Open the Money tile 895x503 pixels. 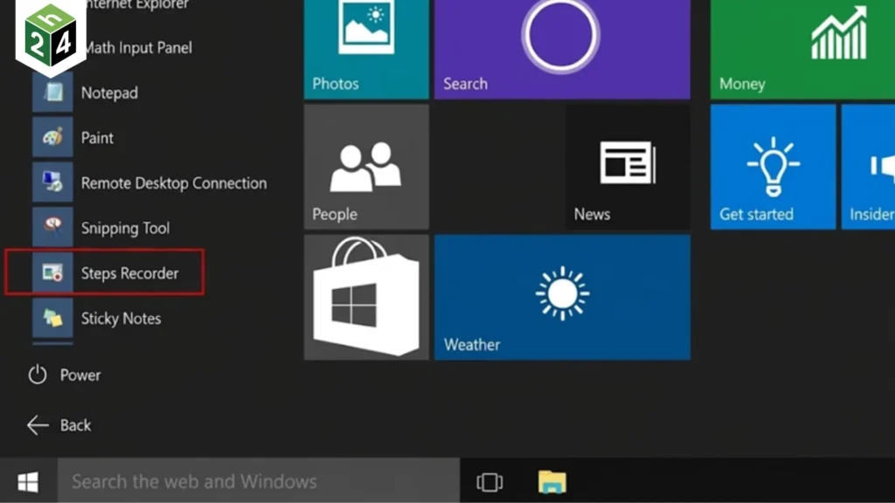801,48
